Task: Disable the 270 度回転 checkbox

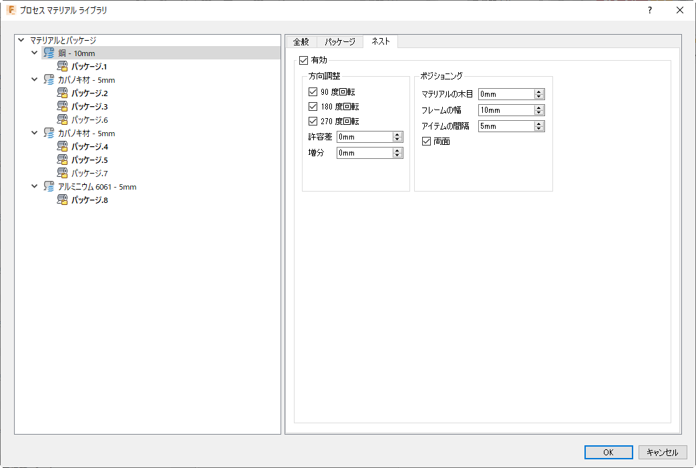Action: click(313, 121)
